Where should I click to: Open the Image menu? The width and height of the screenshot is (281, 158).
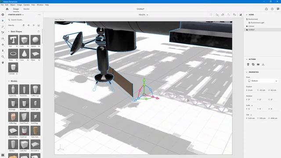pyautogui.click(x=19, y=5)
